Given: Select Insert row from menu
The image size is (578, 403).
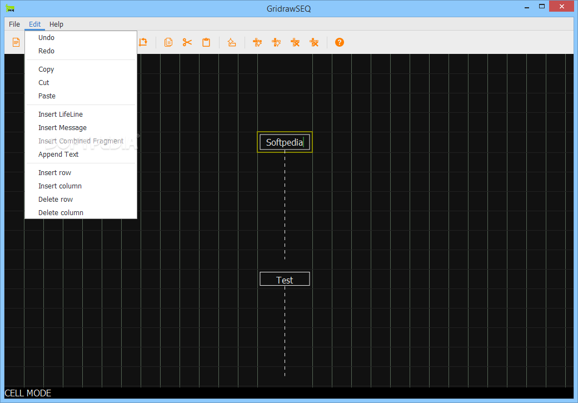Looking at the screenshot, I should tap(81, 172).
